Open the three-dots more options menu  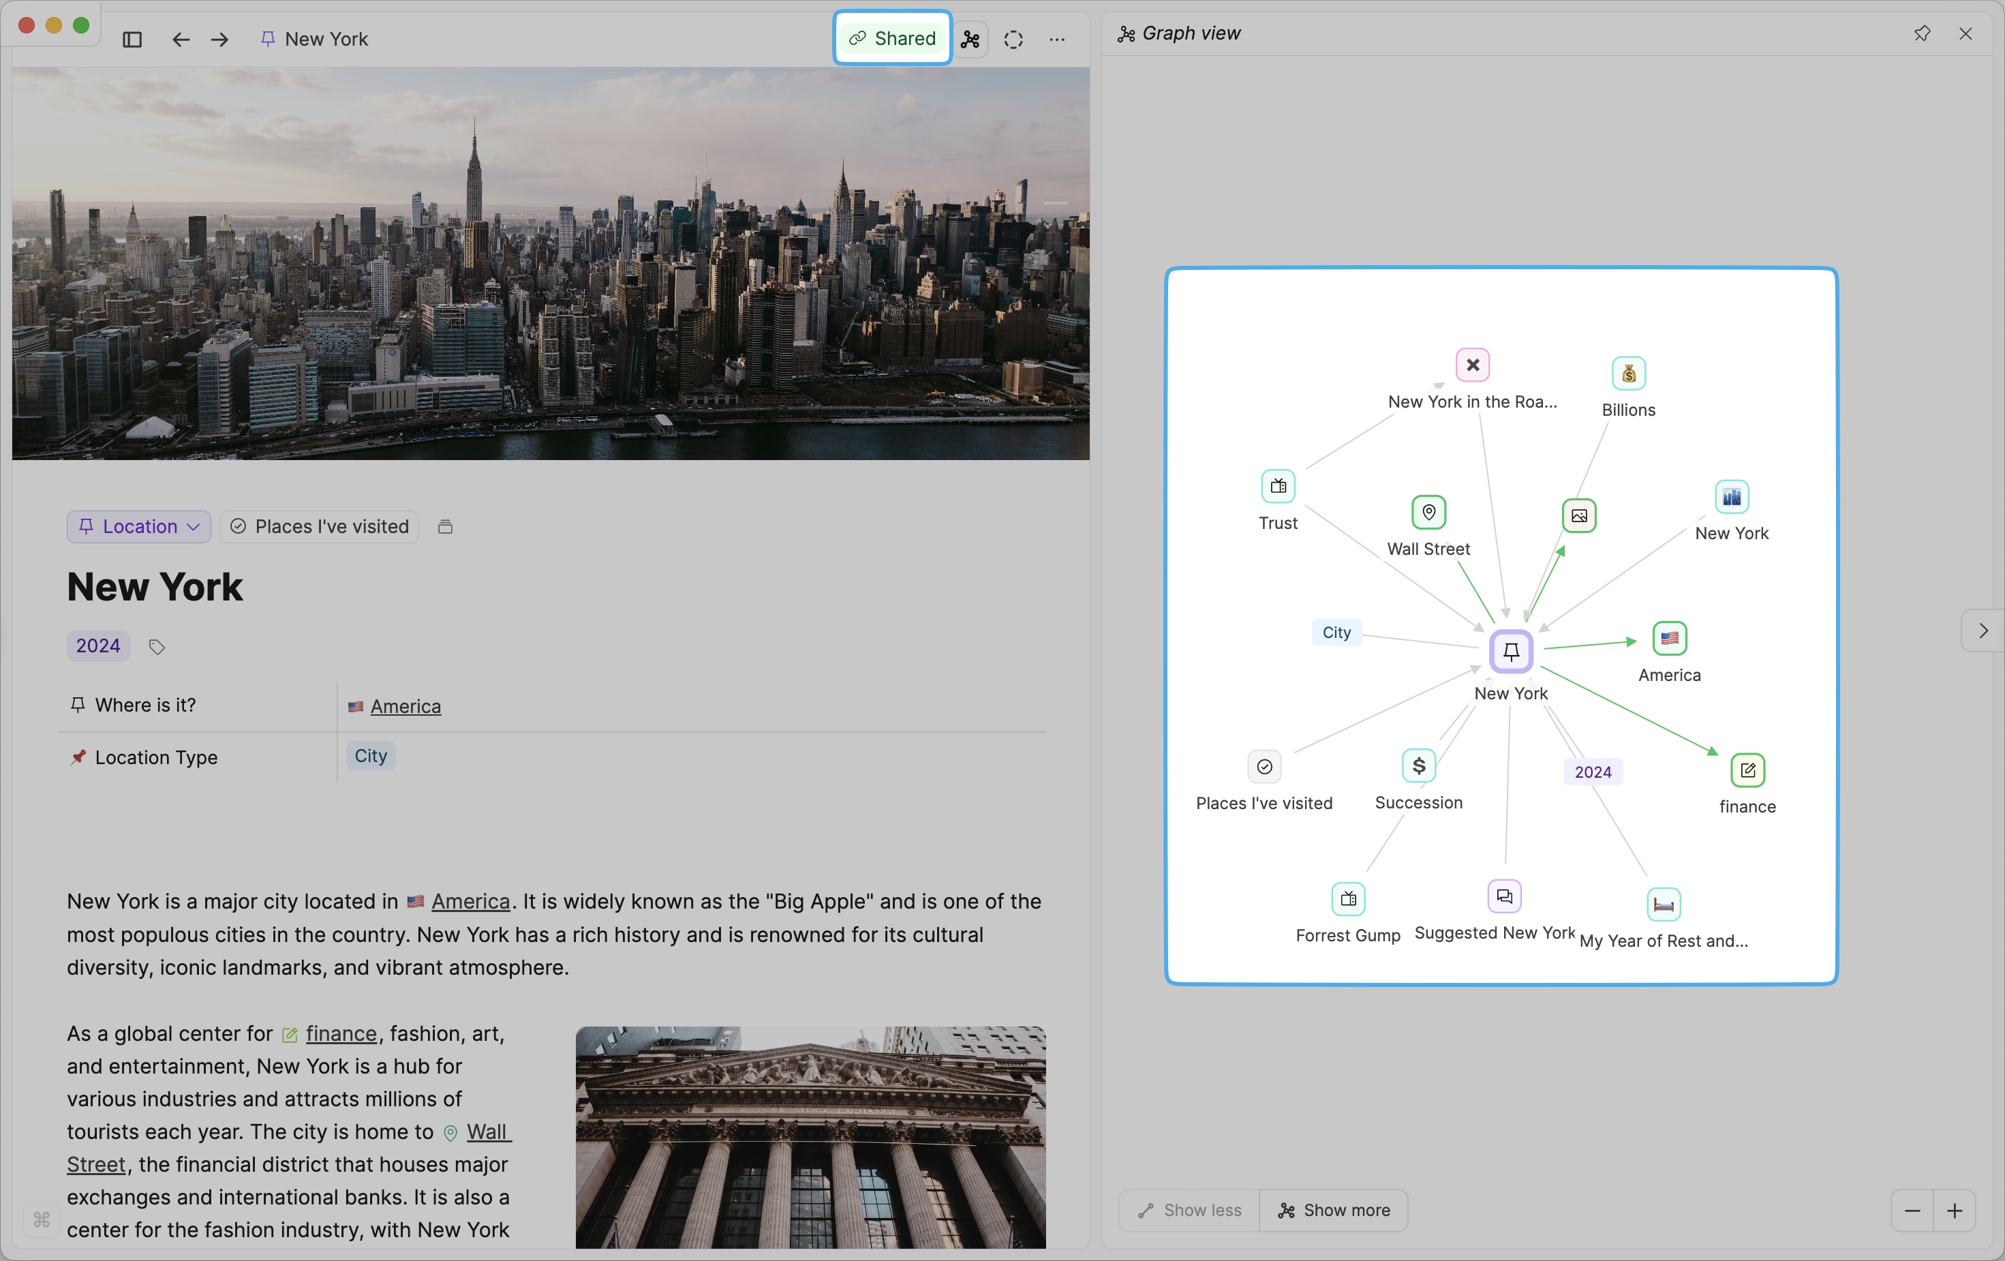[x=1056, y=39]
